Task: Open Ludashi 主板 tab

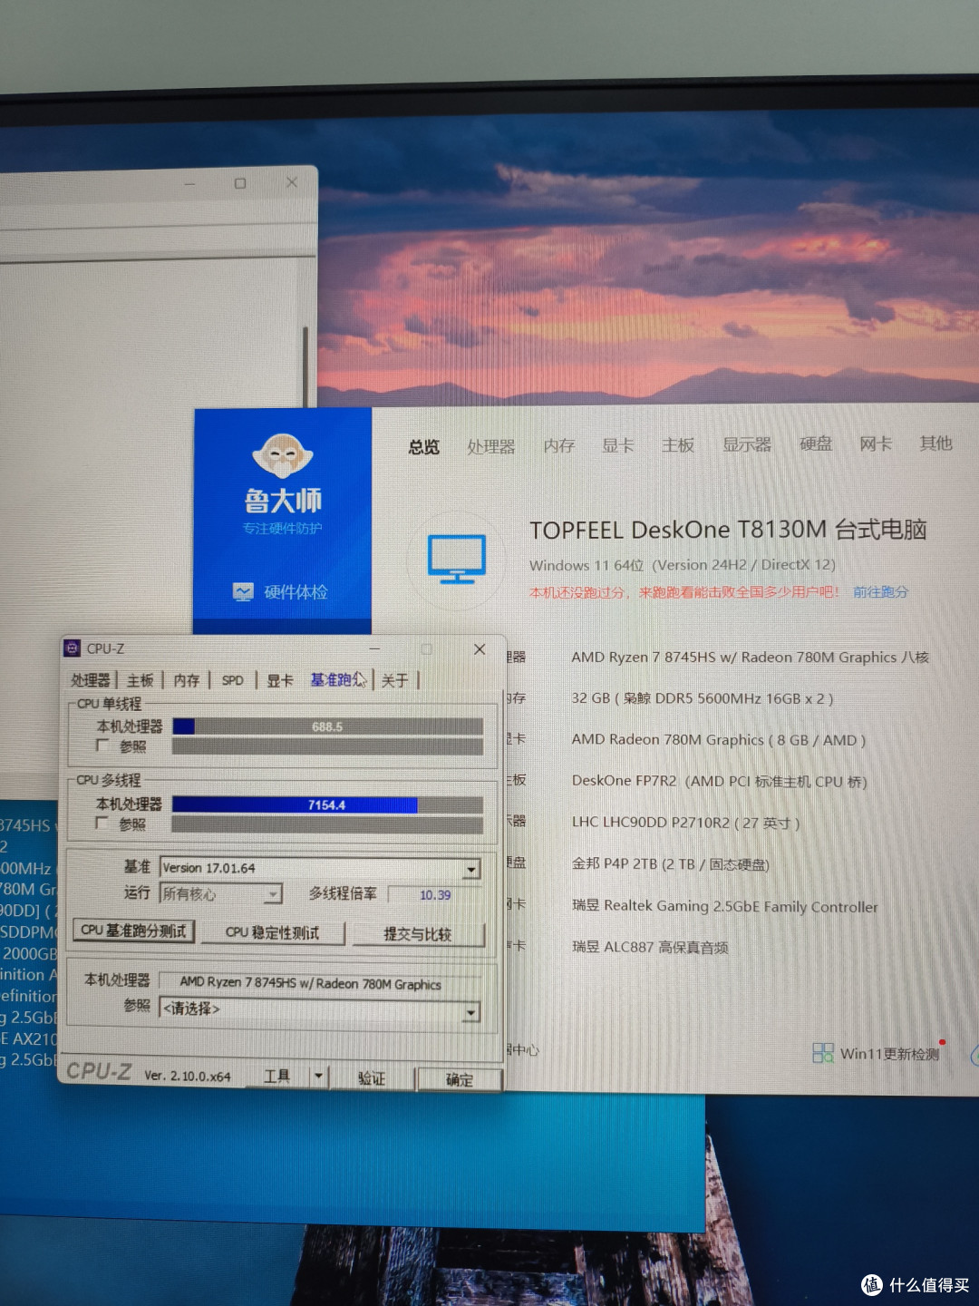Action: tap(678, 444)
